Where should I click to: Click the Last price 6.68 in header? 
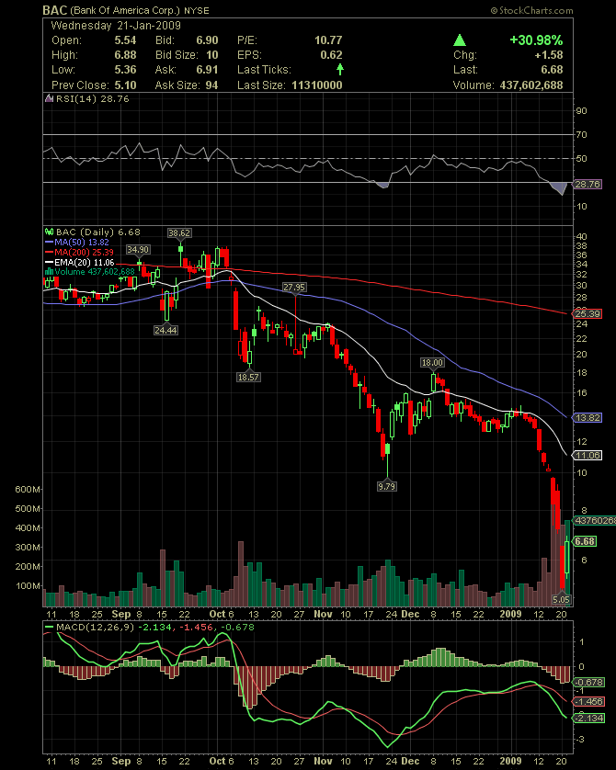(552, 70)
